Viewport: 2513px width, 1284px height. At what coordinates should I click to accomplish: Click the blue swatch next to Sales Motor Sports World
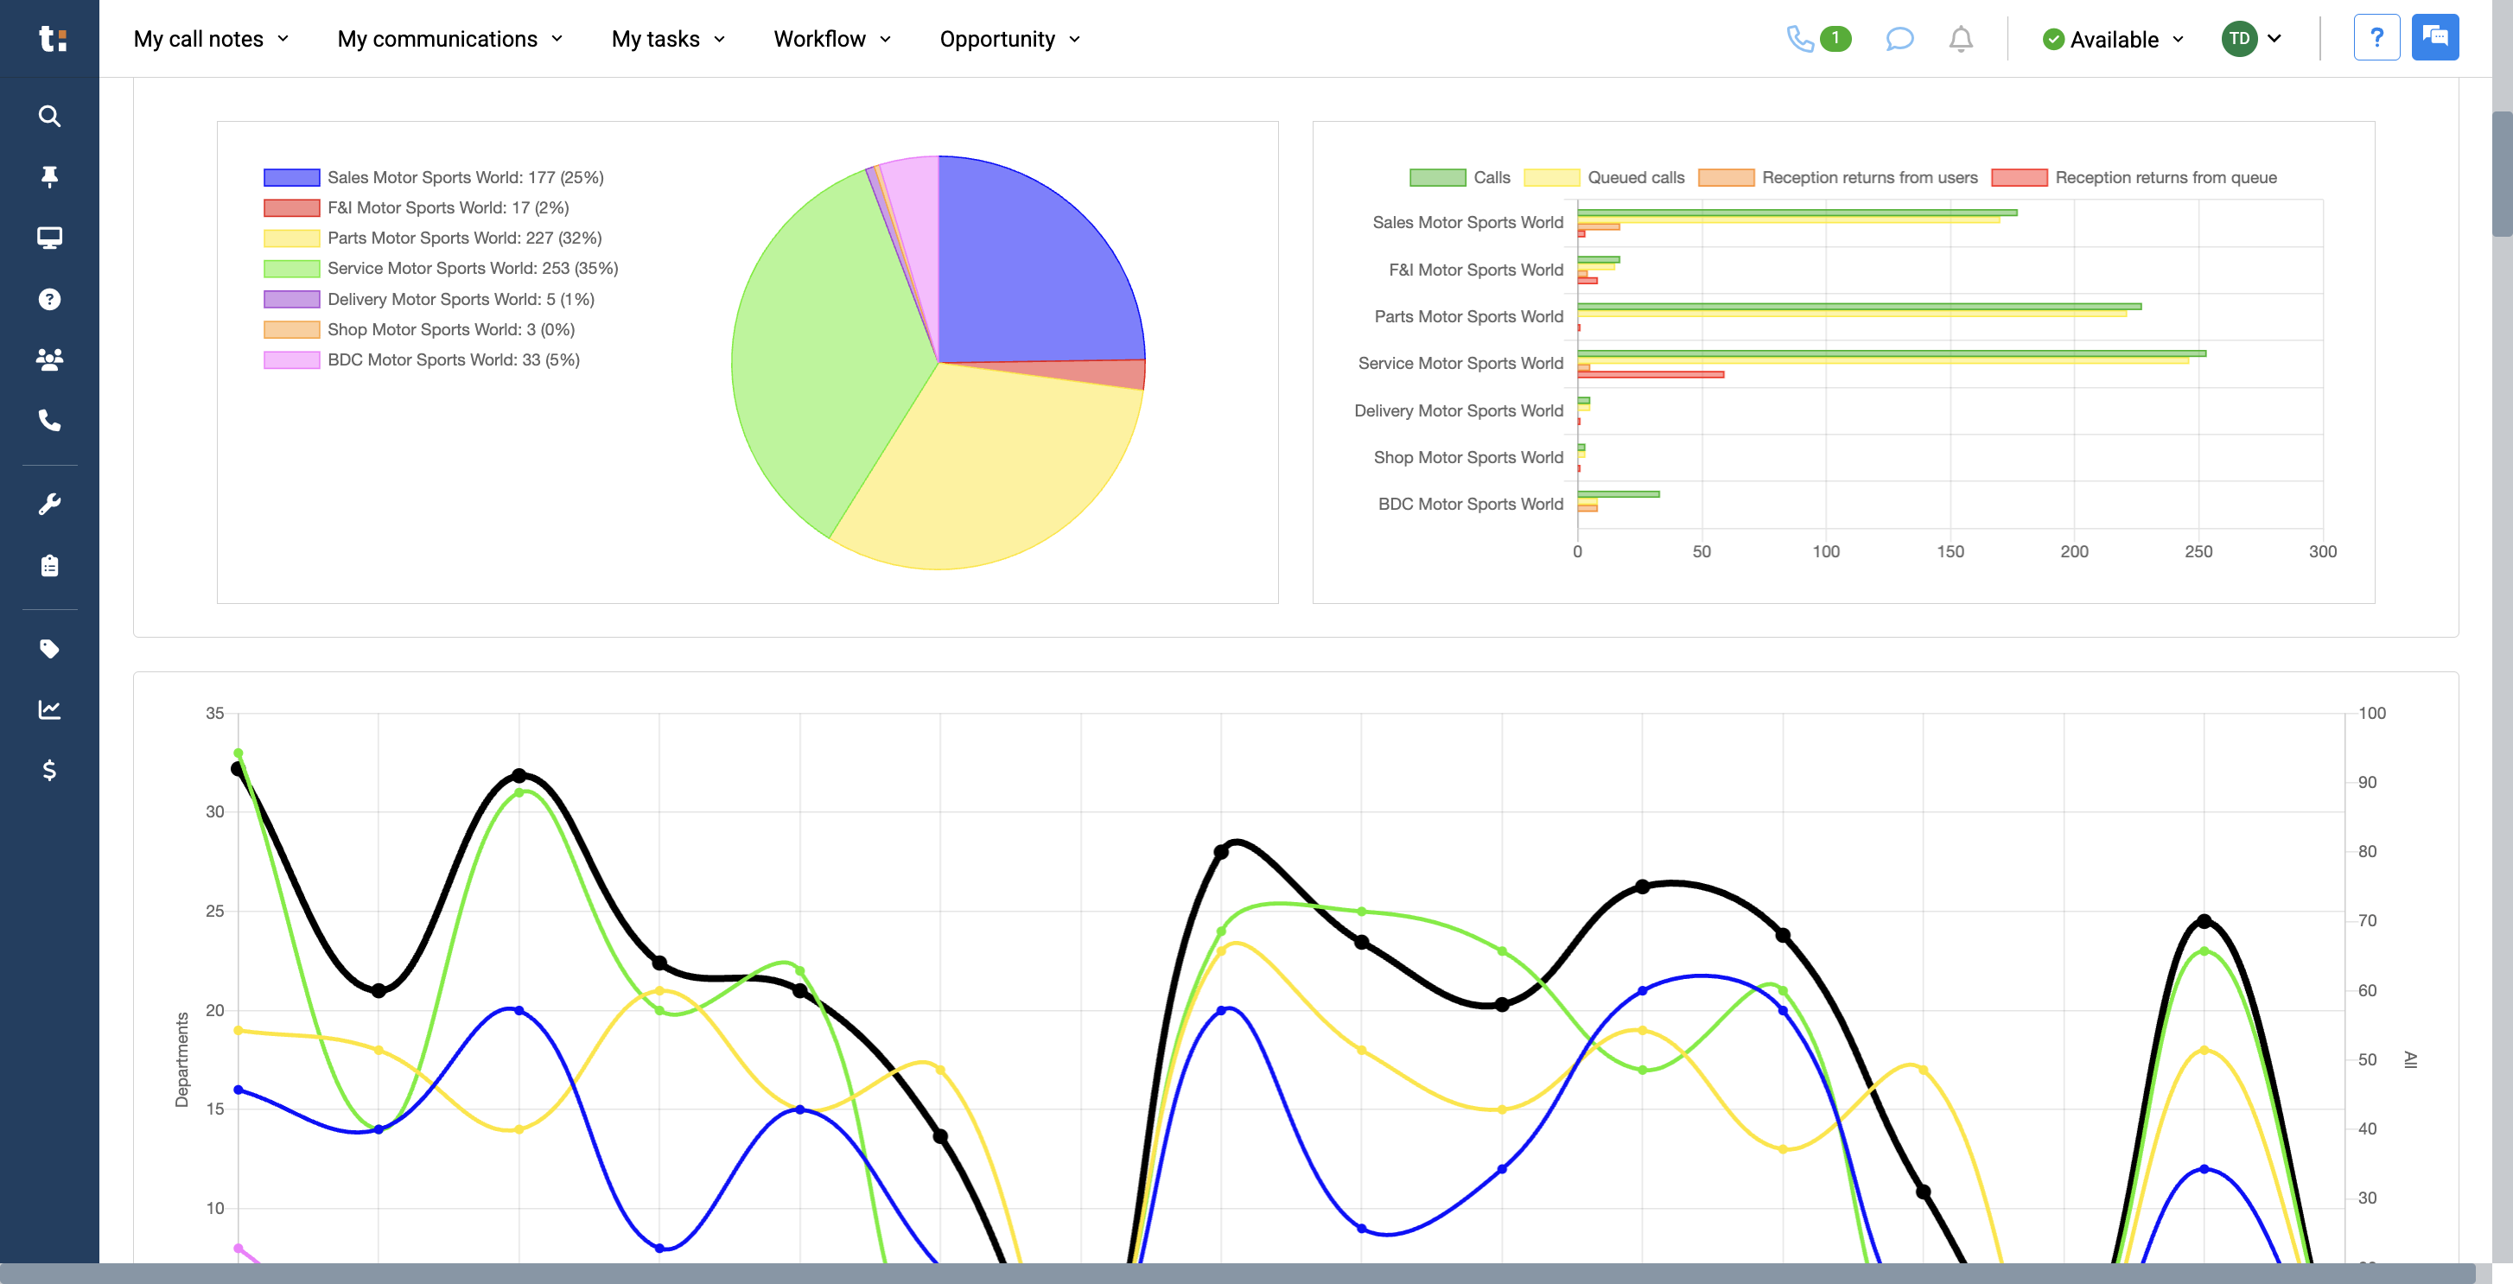click(x=290, y=176)
